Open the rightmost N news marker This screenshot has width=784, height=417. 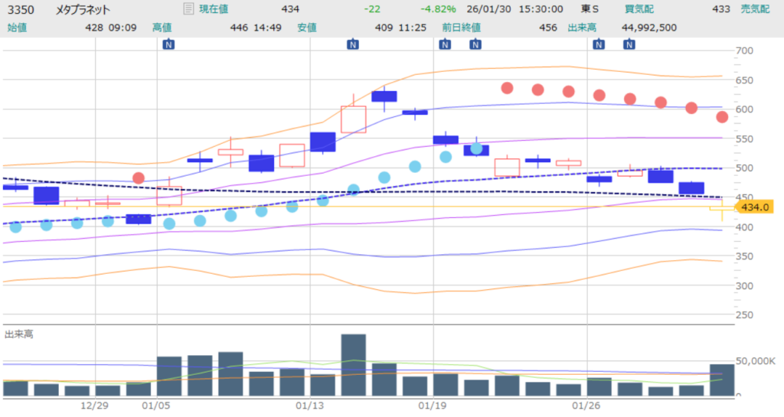coord(629,44)
